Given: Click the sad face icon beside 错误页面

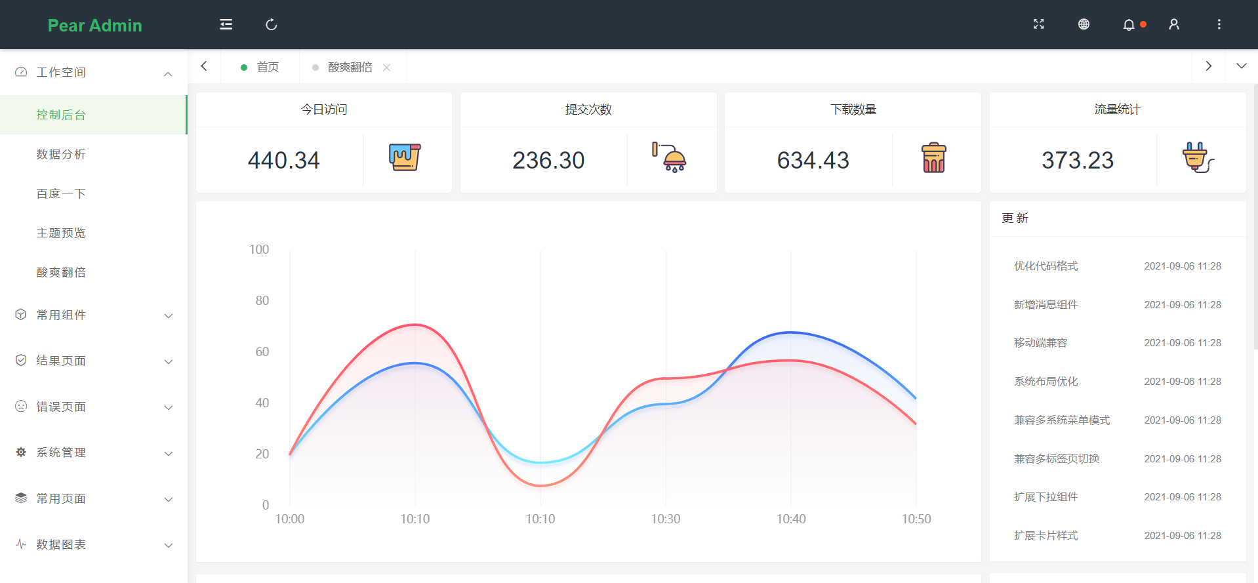Looking at the screenshot, I should (21, 406).
